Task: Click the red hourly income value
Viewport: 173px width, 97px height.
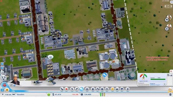Action: click(75, 95)
